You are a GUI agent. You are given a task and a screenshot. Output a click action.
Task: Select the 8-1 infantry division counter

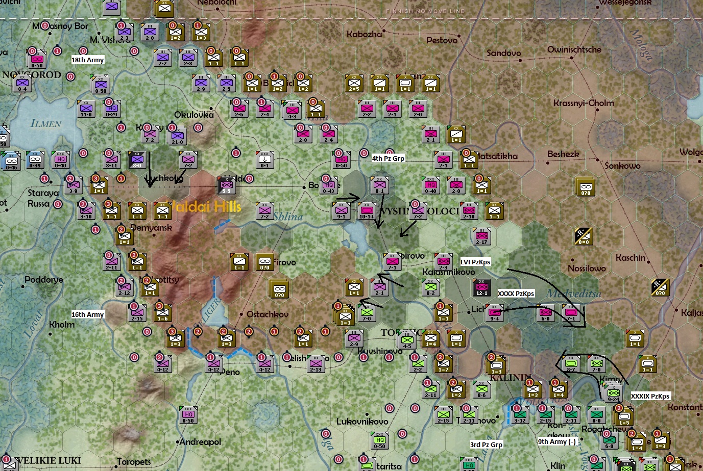380,185
